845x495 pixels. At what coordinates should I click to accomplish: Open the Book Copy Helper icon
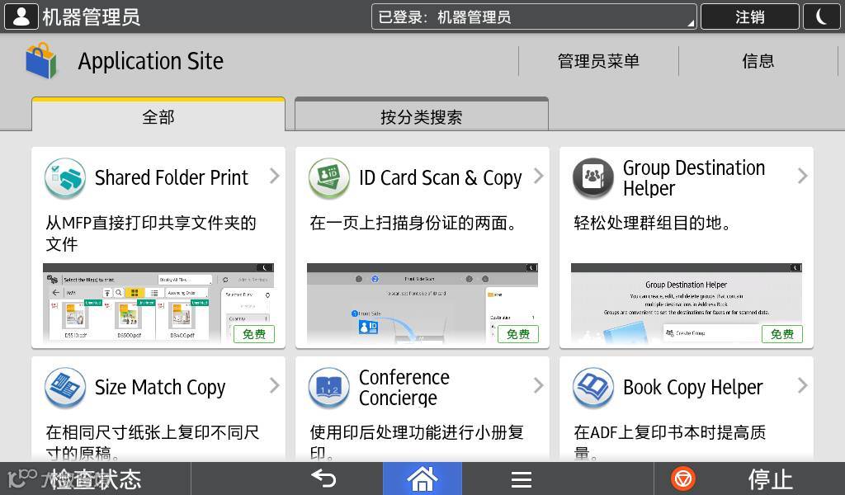point(592,388)
